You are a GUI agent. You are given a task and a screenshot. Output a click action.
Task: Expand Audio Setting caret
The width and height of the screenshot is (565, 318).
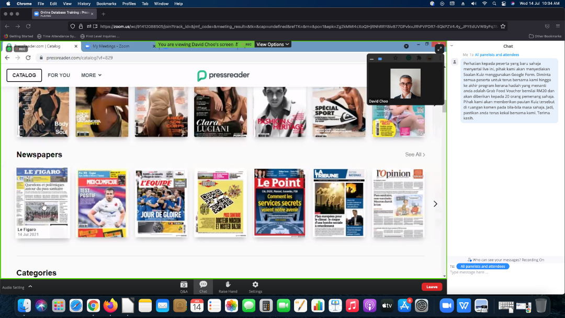30,287
